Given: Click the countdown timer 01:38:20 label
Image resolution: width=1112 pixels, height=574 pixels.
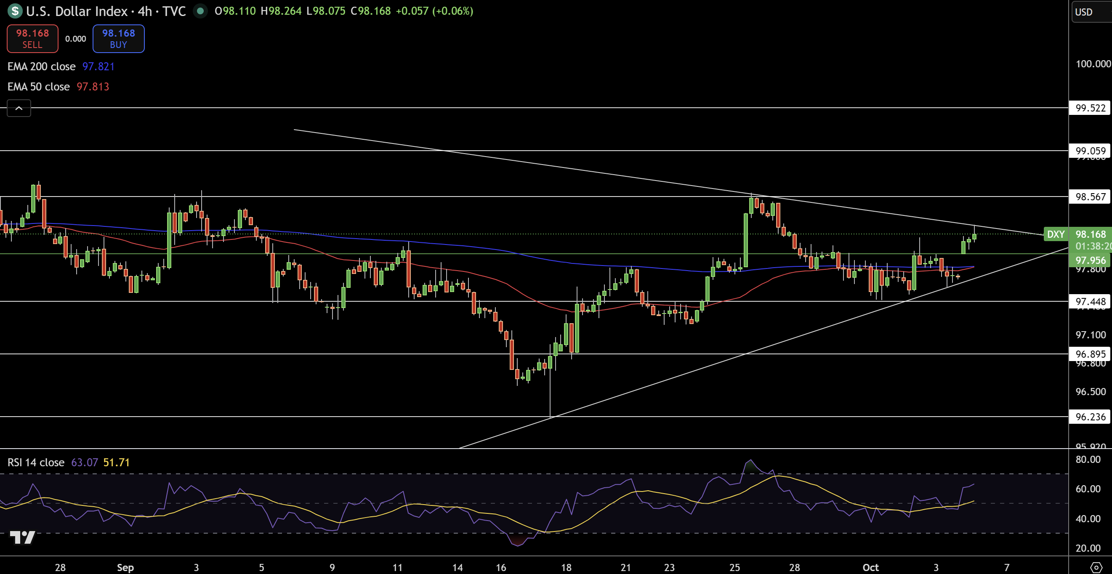Looking at the screenshot, I should tap(1093, 247).
